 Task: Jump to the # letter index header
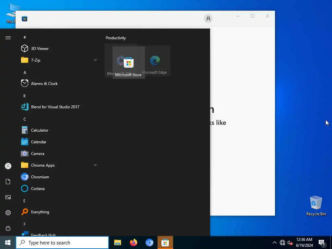coord(25,37)
